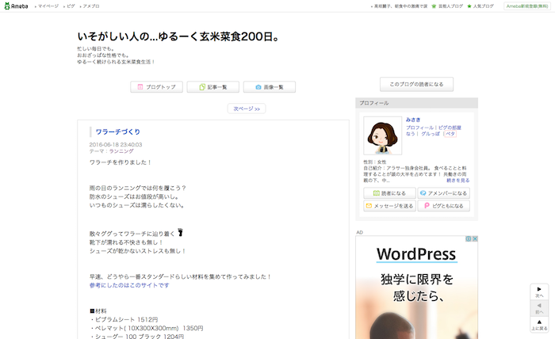Click the text ■材料
Image resolution: width=555 pixels, height=339 pixels.
point(98,311)
